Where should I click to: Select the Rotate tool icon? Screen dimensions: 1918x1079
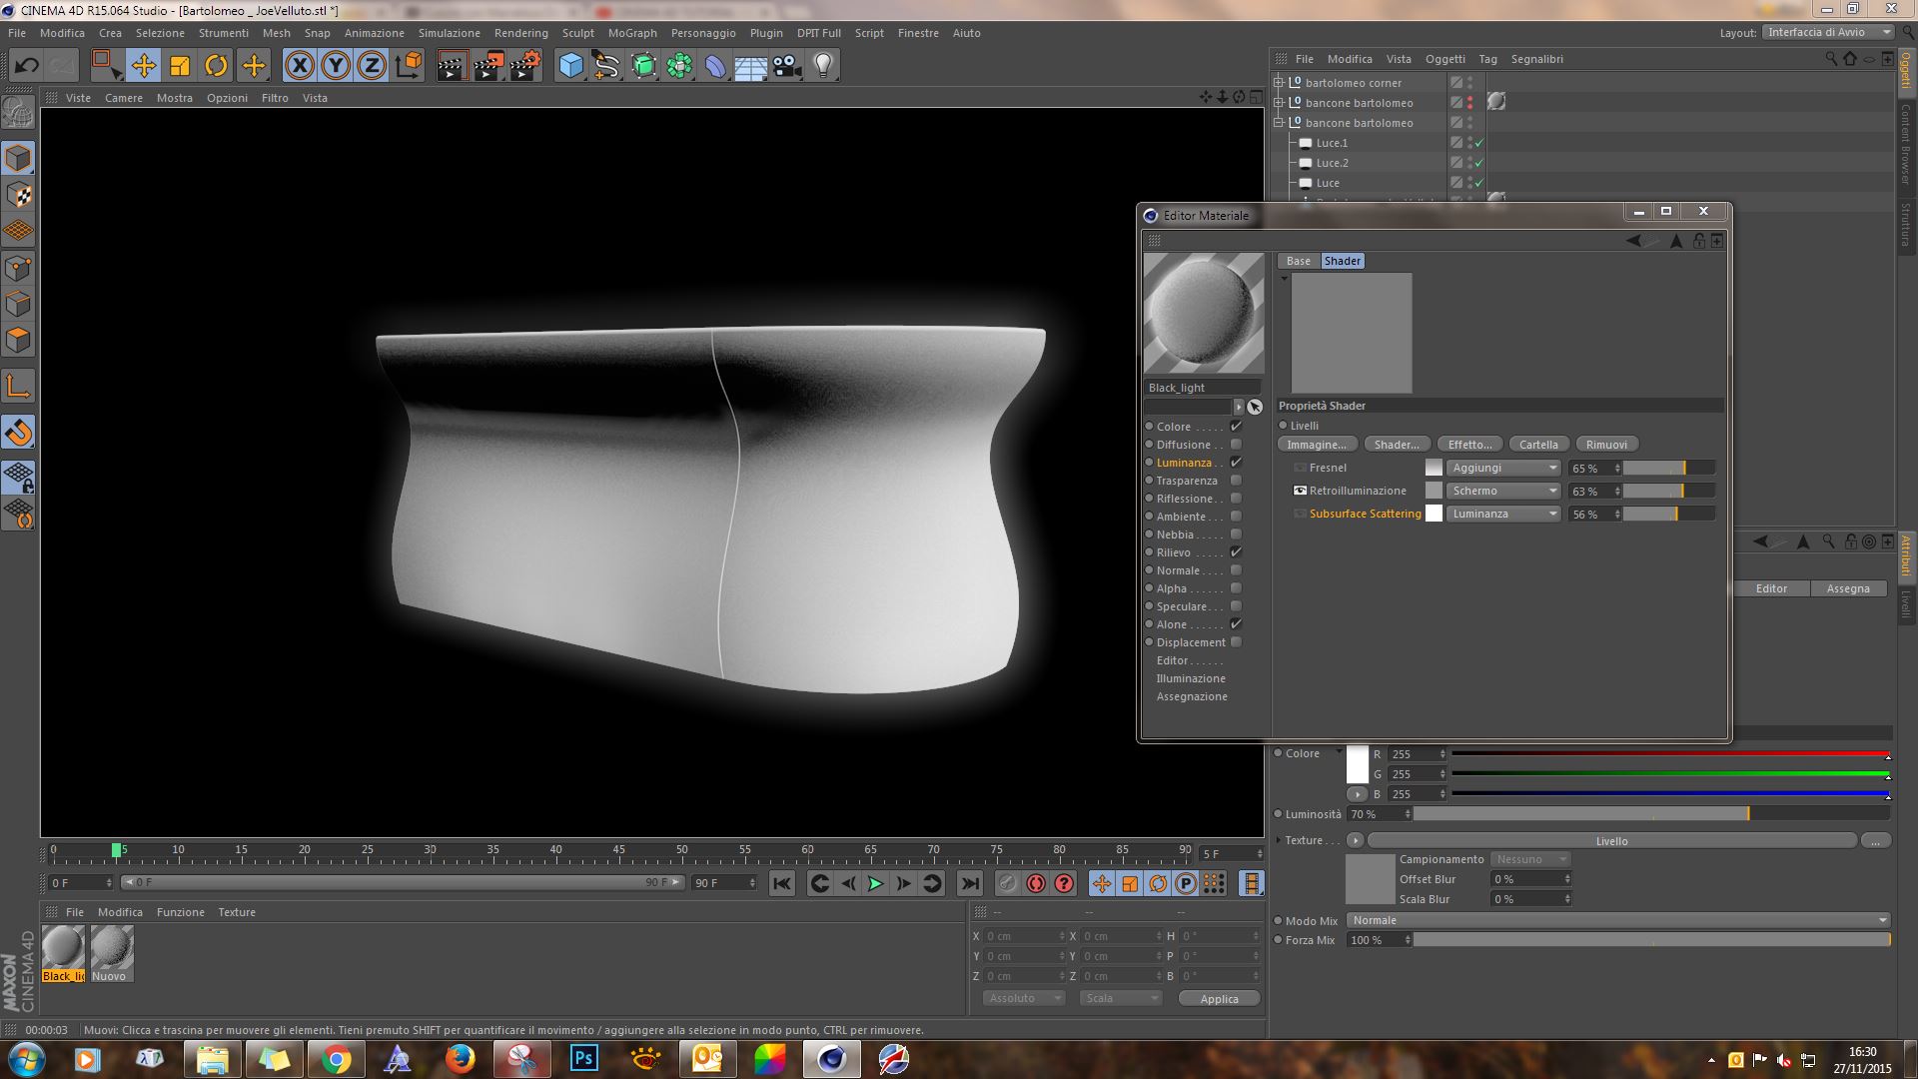[x=216, y=66]
